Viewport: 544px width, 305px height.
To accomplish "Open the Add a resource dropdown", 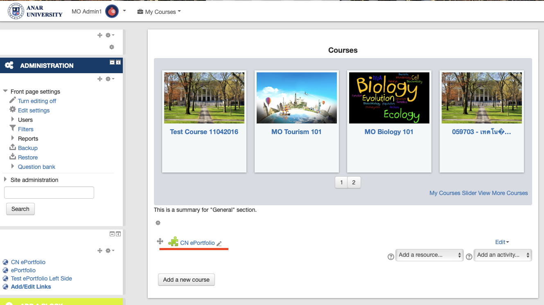I will coord(429,255).
